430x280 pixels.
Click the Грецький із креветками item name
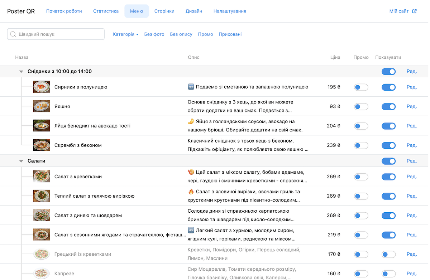click(x=83, y=254)
